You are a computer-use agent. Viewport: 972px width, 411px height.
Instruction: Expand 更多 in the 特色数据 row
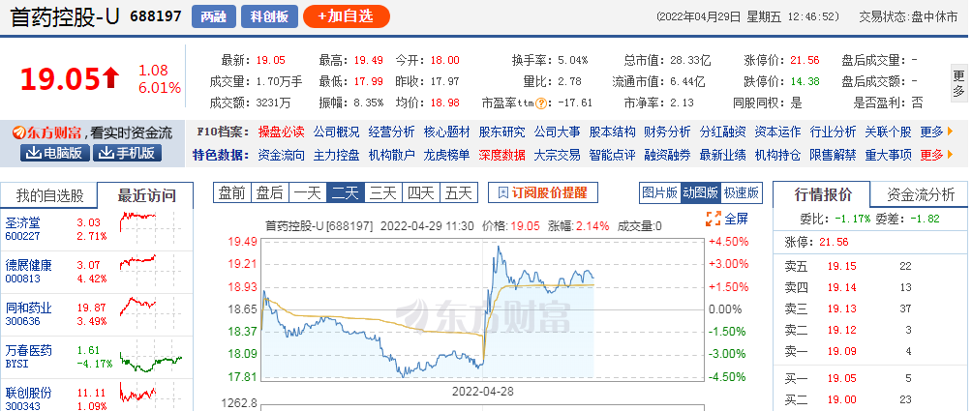tap(934, 155)
